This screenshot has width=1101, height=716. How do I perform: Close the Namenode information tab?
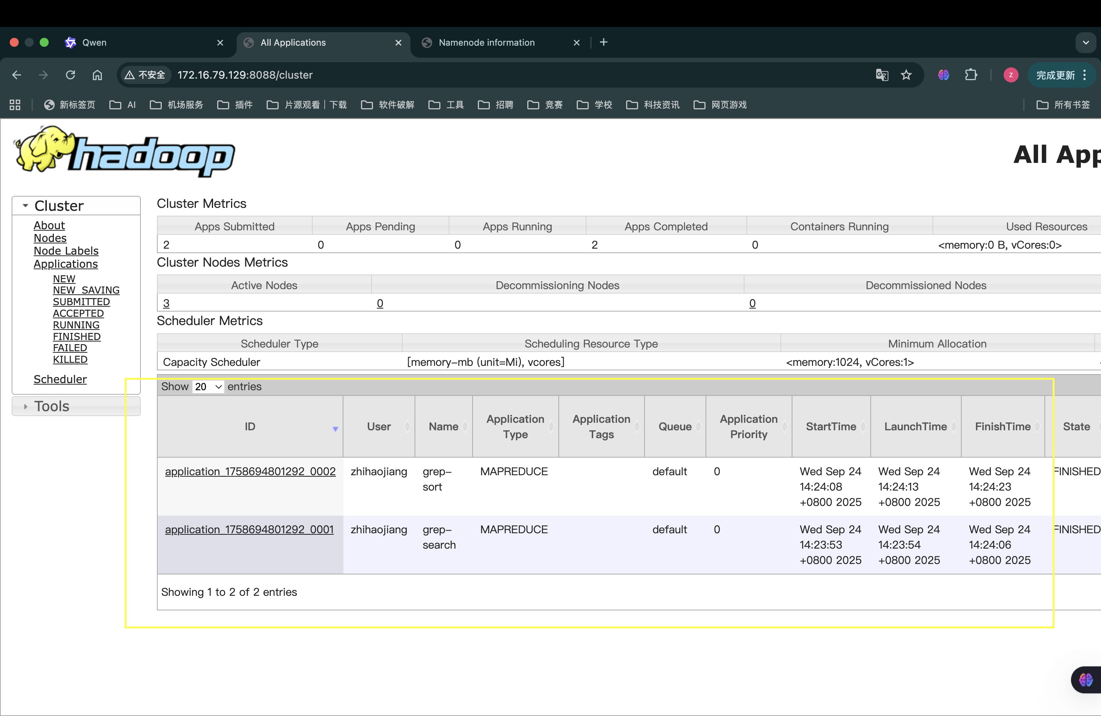click(x=577, y=43)
